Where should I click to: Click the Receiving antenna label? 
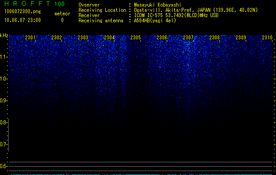tap(101, 21)
